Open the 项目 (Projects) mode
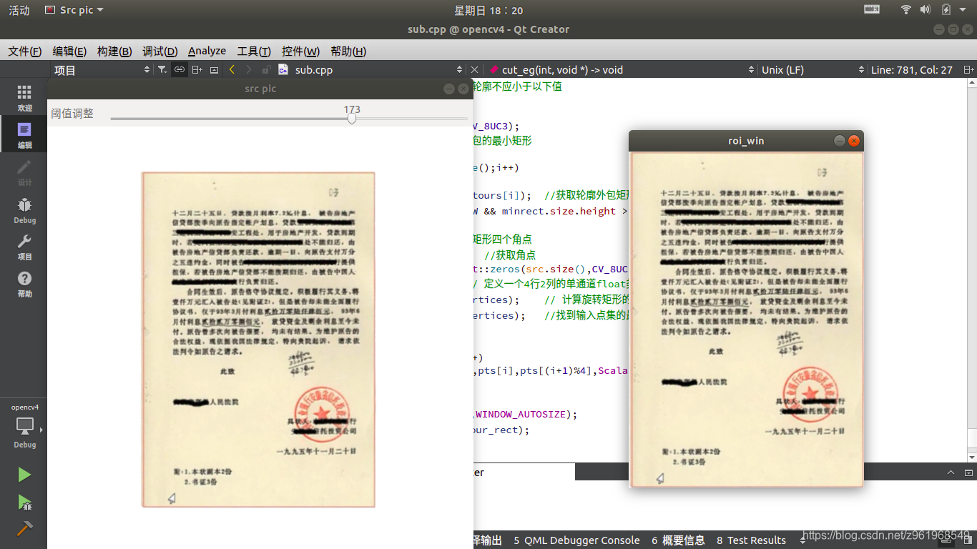This screenshot has height=549, width=977. tap(24, 247)
